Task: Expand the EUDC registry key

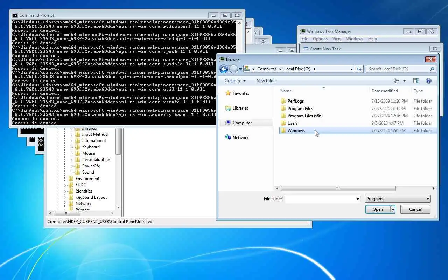Action: pyautogui.click(x=65, y=185)
